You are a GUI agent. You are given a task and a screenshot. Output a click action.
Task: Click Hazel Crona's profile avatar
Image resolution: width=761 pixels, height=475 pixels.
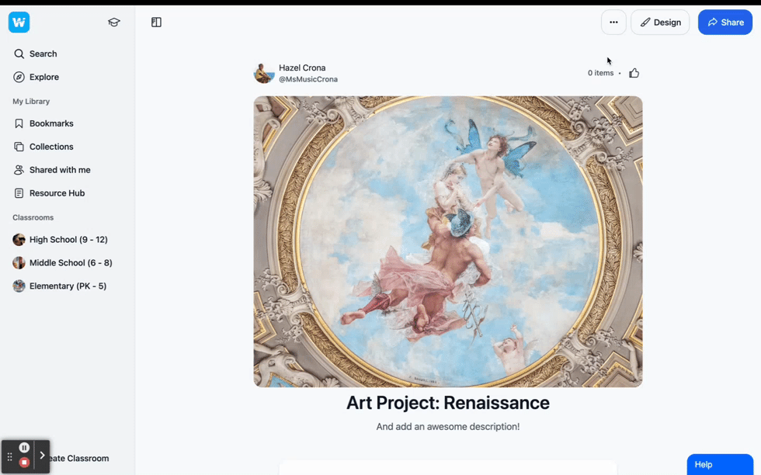pyautogui.click(x=264, y=74)
